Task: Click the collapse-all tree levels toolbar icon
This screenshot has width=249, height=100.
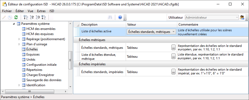Action: click(x=26, y=17)
